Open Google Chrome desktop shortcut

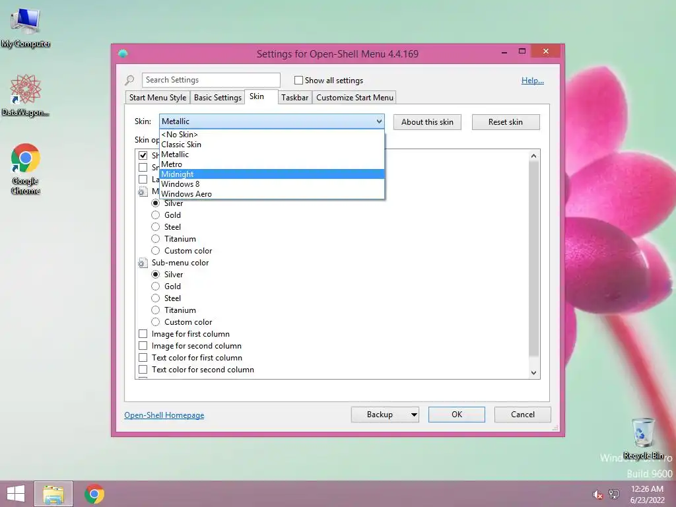coord(26,168)
